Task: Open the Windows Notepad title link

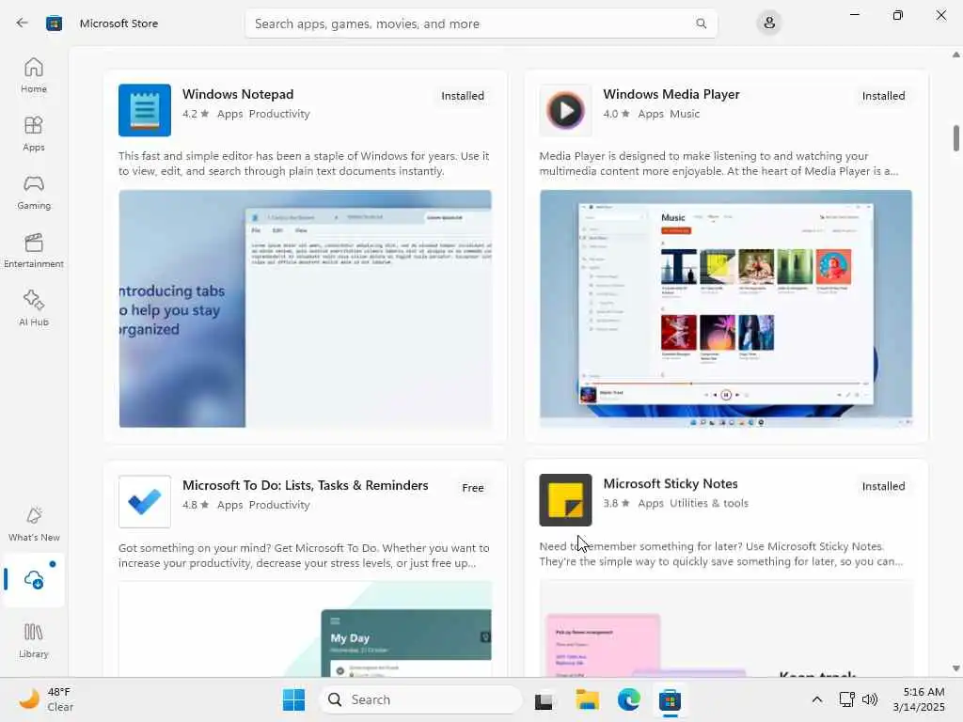Action: coord(238,94)
